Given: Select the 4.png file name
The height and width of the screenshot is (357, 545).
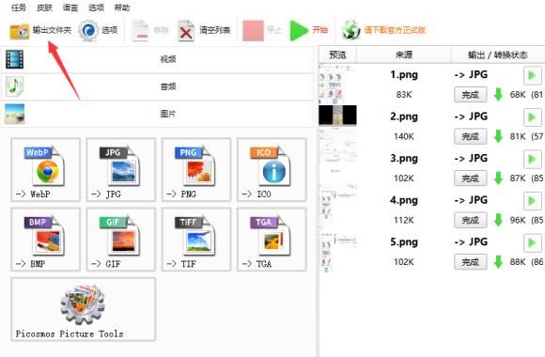Looking at the screenshot, I should 404,200.
